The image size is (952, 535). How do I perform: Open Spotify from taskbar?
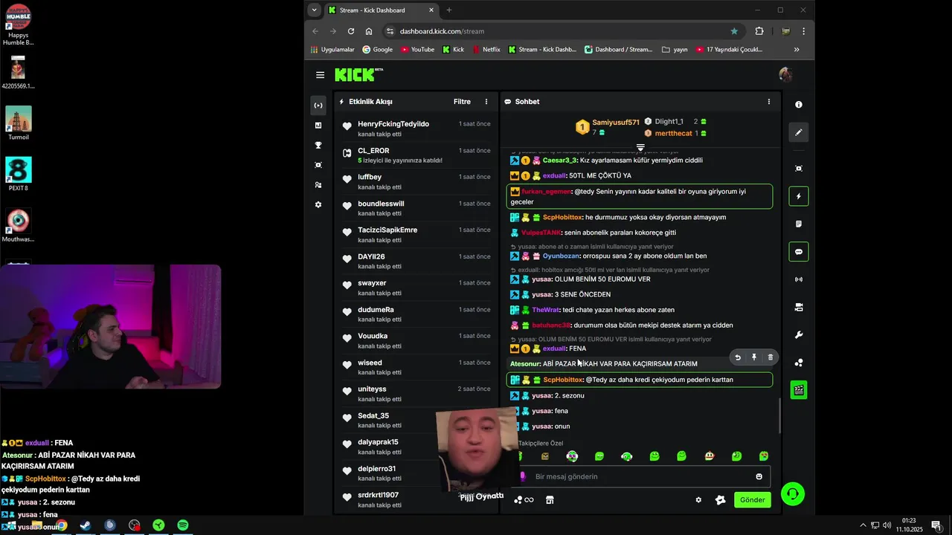click(x=183, y=525)
